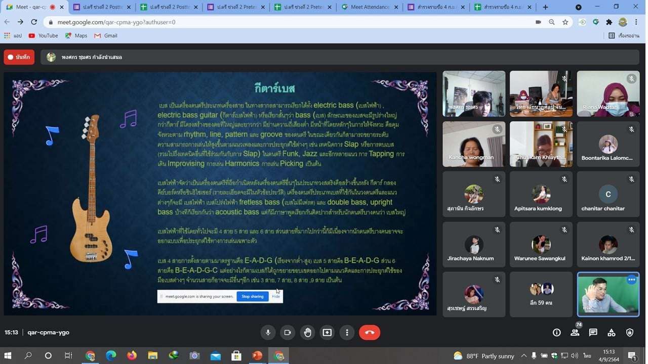
Task: Open PowerPoint from the Windows taskbar
Action: [257, 355]
